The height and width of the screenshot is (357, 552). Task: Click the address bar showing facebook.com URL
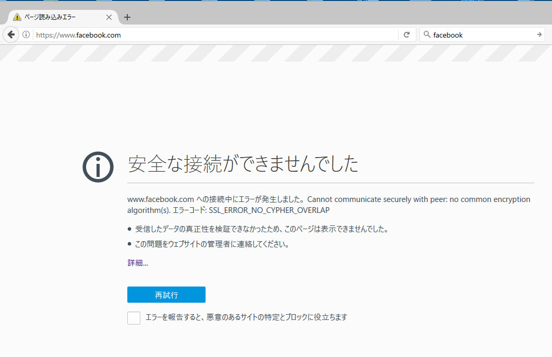[x=215, y=35]
